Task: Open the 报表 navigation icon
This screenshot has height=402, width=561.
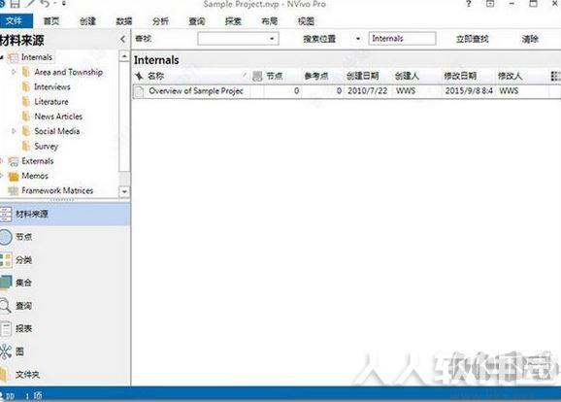Action: coord(6,328)
